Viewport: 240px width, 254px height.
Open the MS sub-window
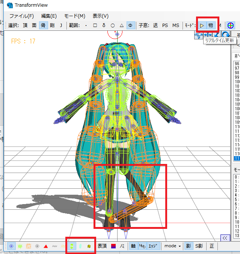point(176,26)
